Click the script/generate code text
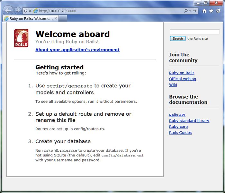This screenshot has width=225, height=193. 70,86
